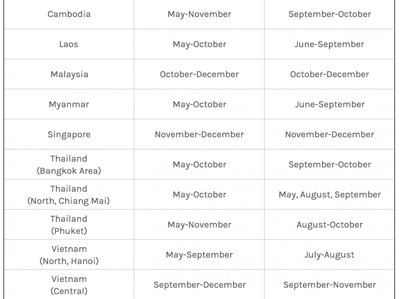Select Myanmar's May-October cell
Image resolution: width=399 pixels, height=299 pixels.
199,104
